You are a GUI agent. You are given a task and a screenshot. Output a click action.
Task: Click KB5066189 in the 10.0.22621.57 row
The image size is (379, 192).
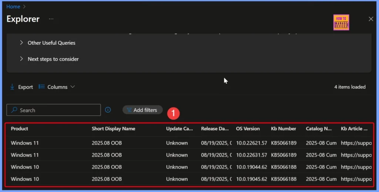coord(284,143)
